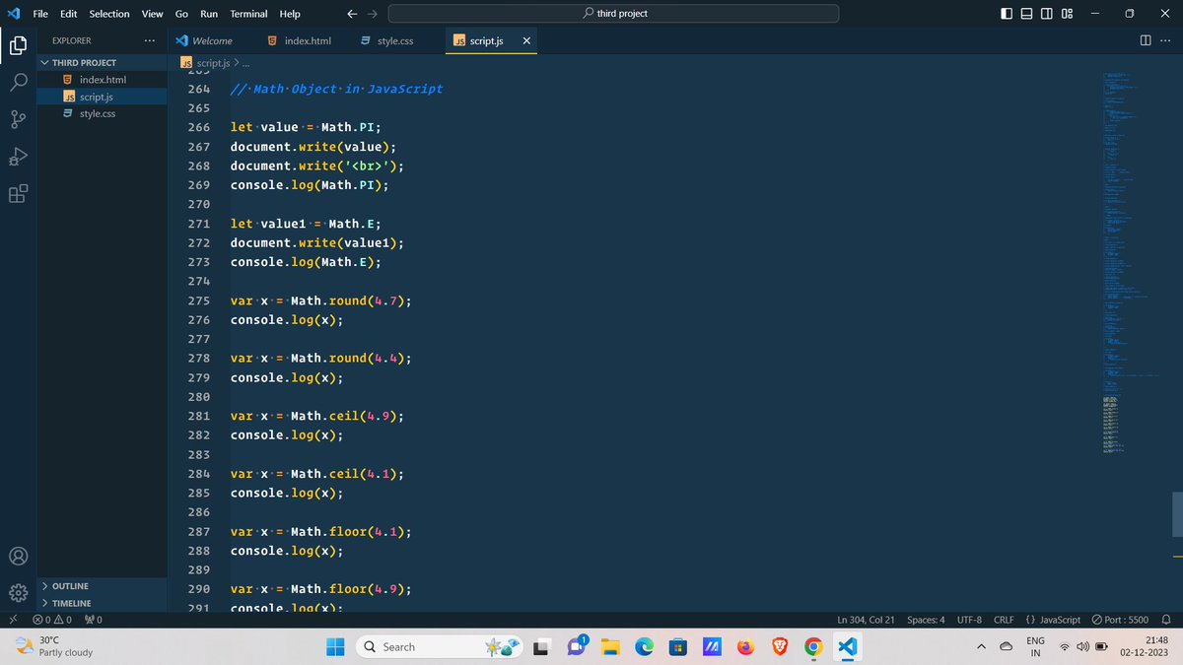Click the third project command center search box
The image size is (1183, 665).
pos(614,14)
